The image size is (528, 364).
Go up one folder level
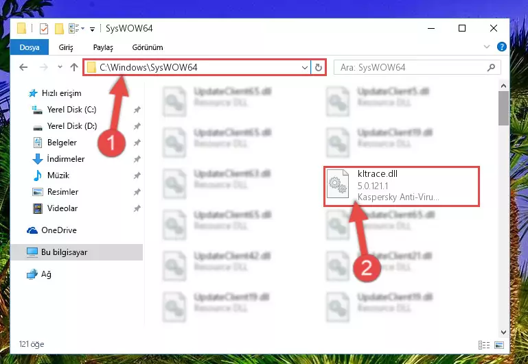(x=74, y=67)
